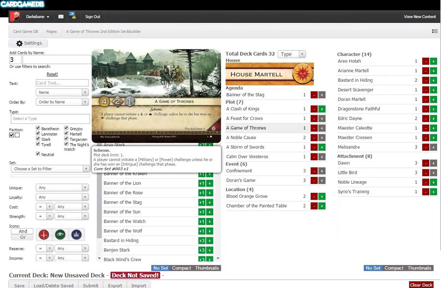Add three copies of Benjen Stark
Image resolution: width=441 pixels, height=288 pixels.
pyautogui.click(x=202, y=250)
